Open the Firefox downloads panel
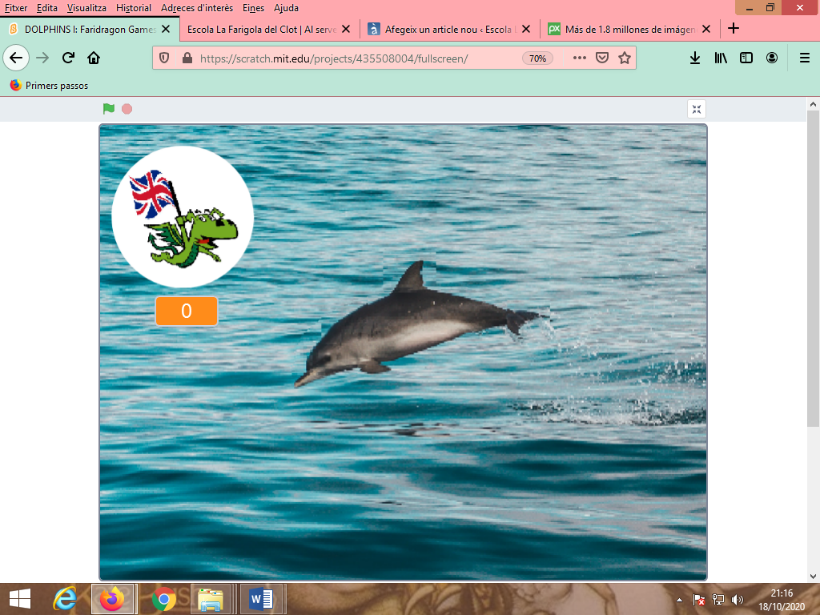 click(x=695, y=58)
